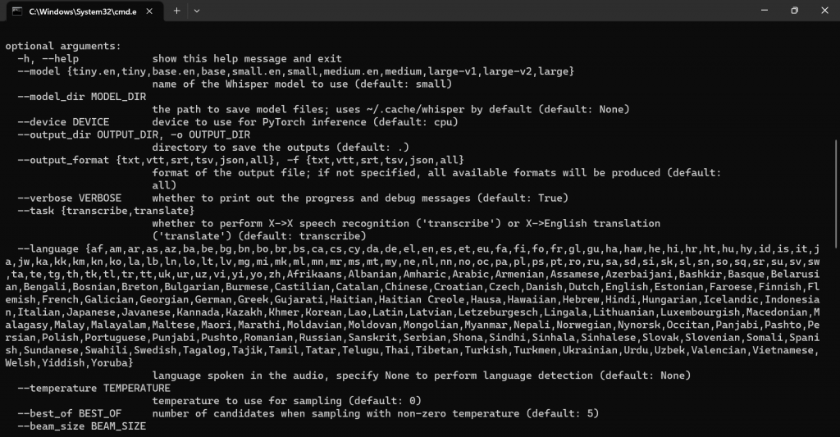
Task: Click the cmd terminal icon in tab
Action: 17,11
